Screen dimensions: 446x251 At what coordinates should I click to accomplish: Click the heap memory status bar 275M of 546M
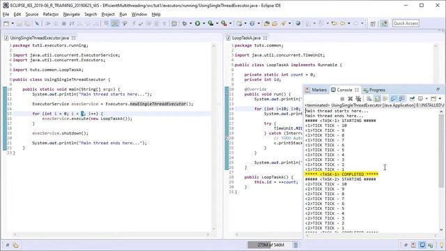270,245
